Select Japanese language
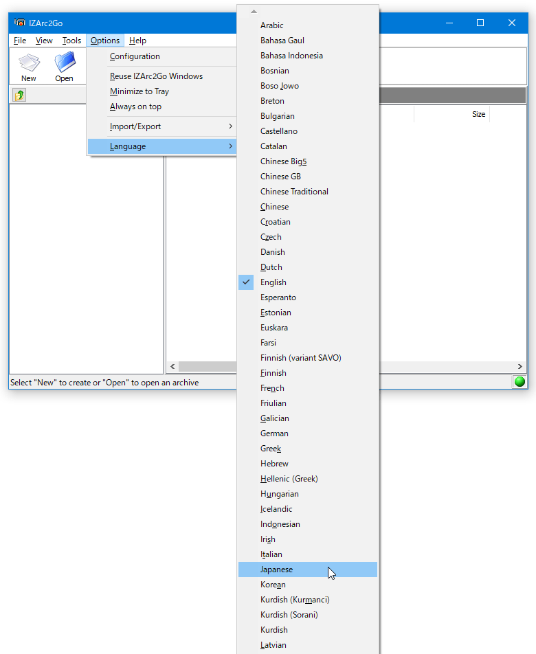 coord(308,570)
